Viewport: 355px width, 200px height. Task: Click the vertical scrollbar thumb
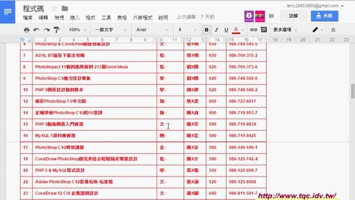coord(353,91)
